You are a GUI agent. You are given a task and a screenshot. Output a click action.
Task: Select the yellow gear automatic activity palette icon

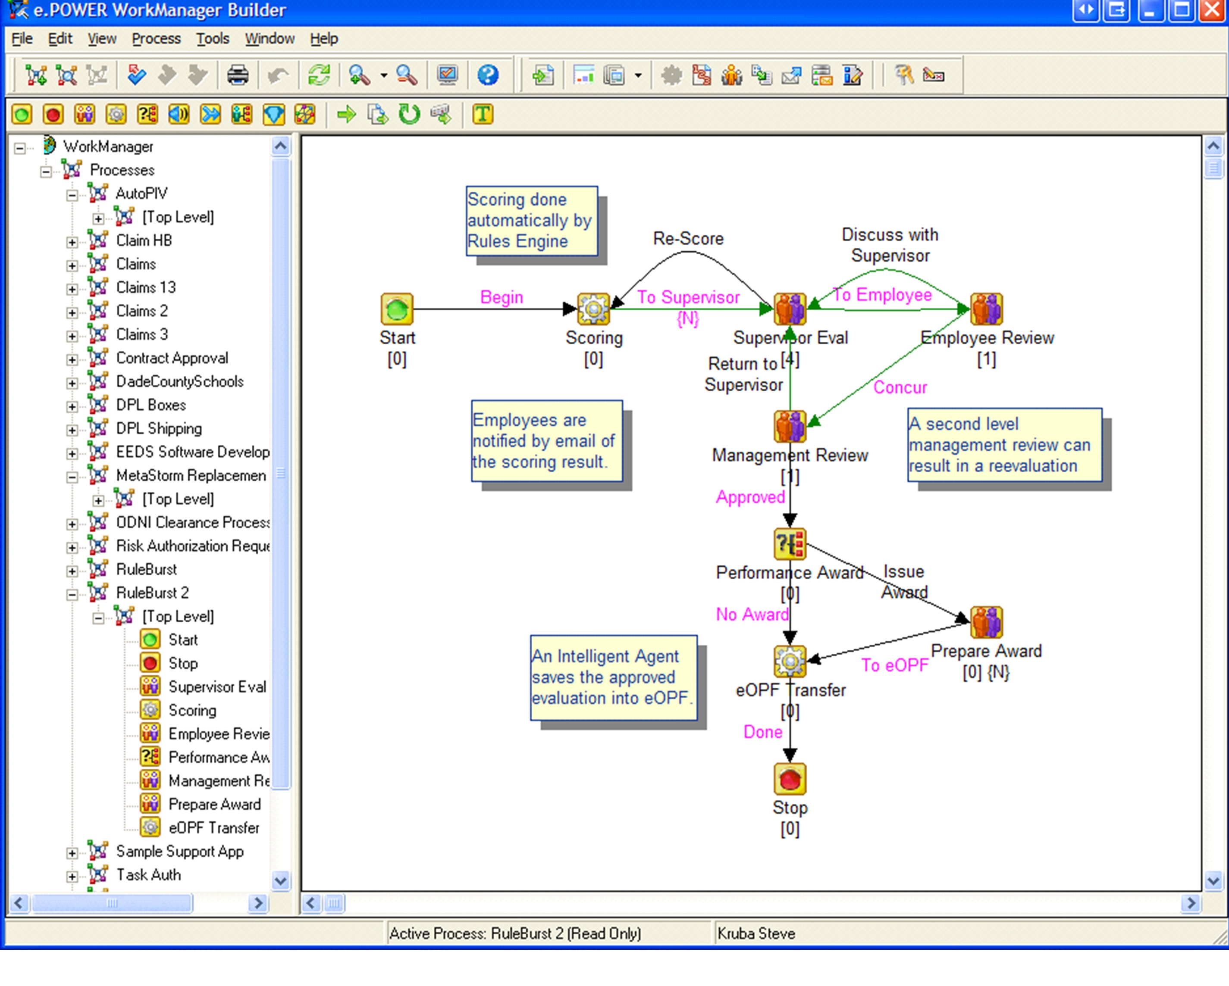(x=116, y=115)
